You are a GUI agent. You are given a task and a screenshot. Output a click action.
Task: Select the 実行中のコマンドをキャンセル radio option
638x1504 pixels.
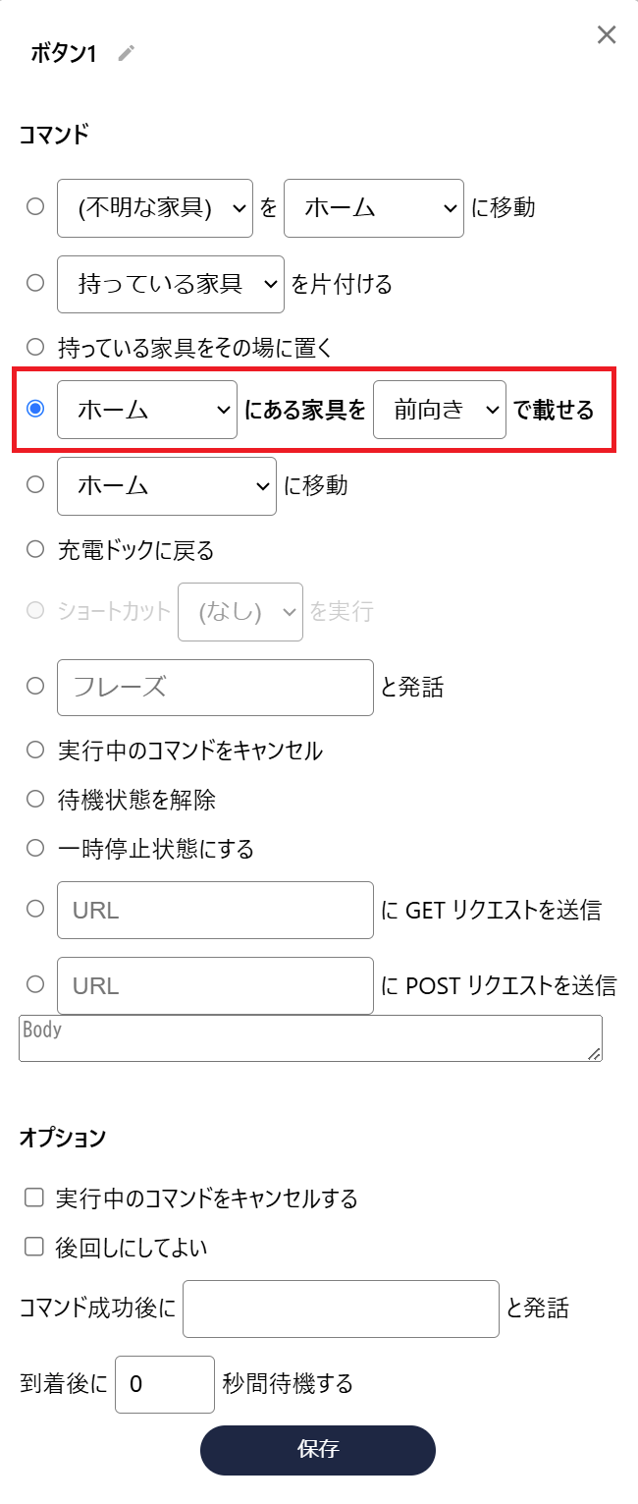[x=36, y=751]
